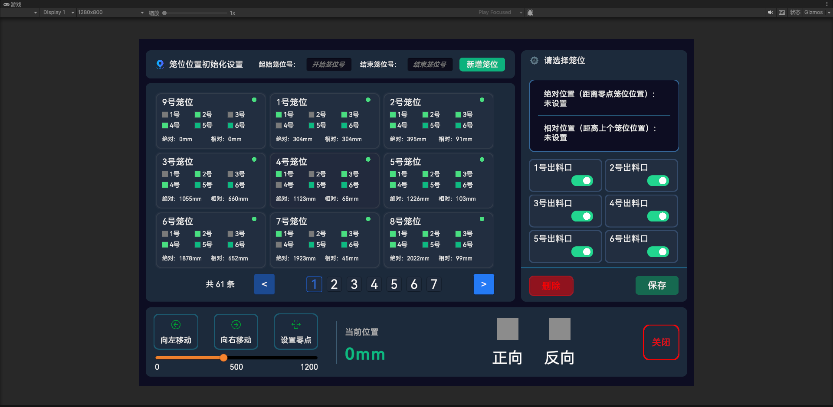Select the 游戏 tab
Screen dimensions: 833x407
(x=13, y=4)
